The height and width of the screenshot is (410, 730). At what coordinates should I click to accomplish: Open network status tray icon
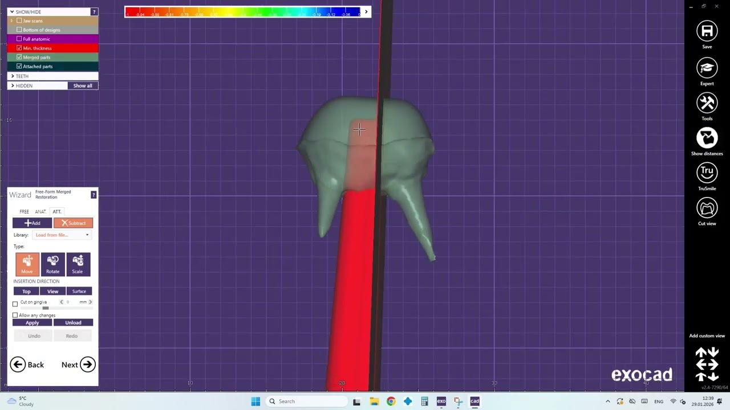tap(673, 401)
